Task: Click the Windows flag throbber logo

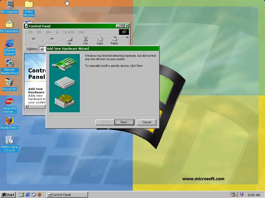Action: tap(124, 32)
